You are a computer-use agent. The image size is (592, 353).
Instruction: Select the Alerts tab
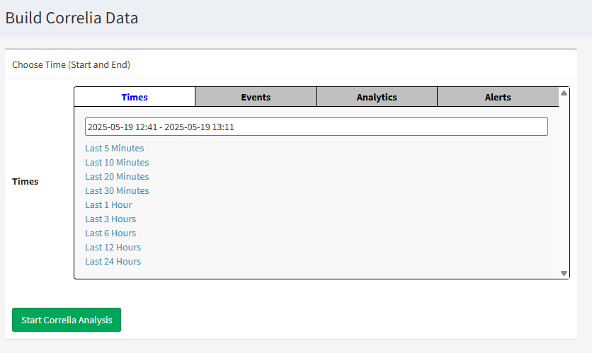498,97
